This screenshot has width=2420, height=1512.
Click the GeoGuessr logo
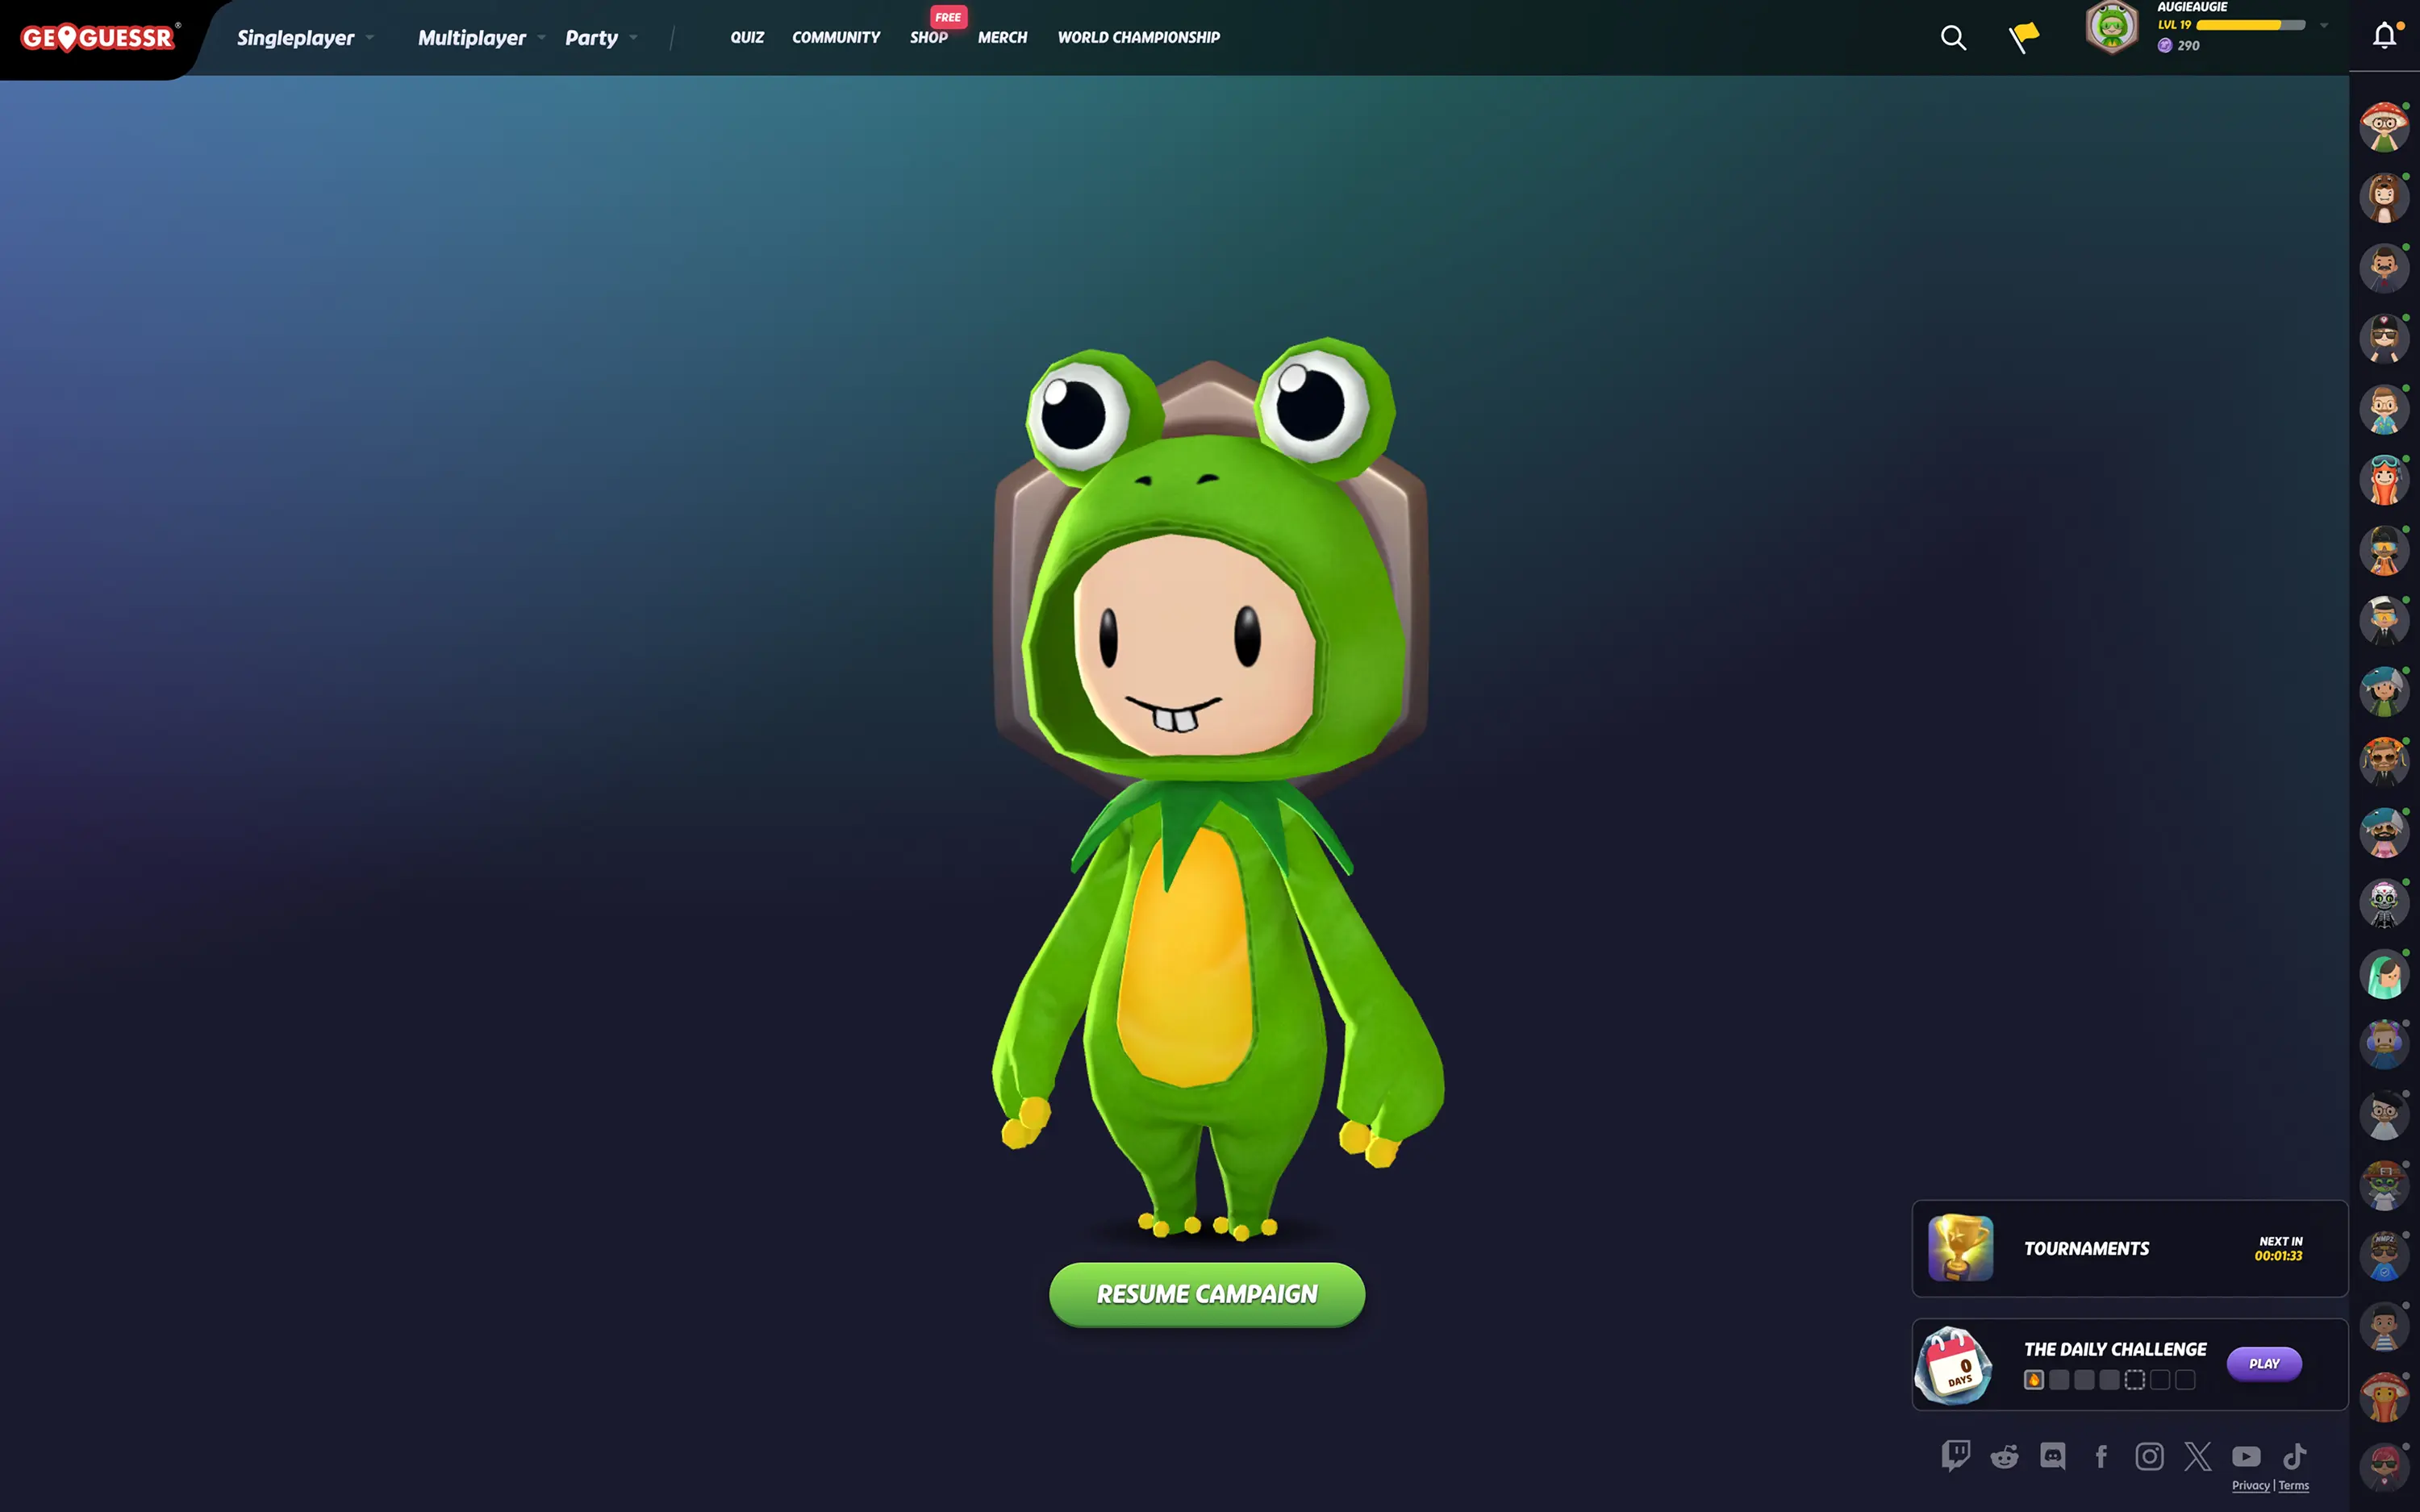(100, 37)
